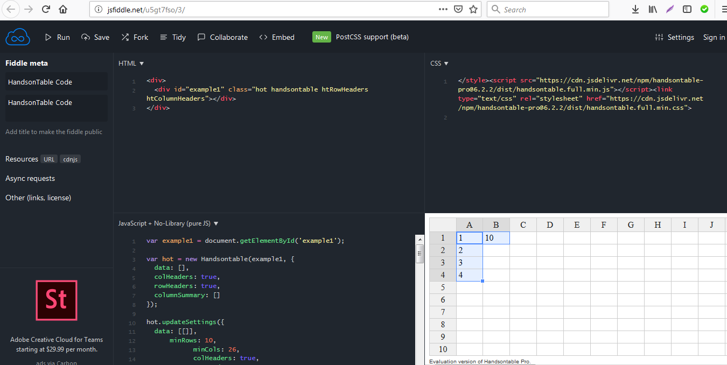Screen dimensions: 727x365
Task: Start a Collaborate session
Action: tap(222, 37)
